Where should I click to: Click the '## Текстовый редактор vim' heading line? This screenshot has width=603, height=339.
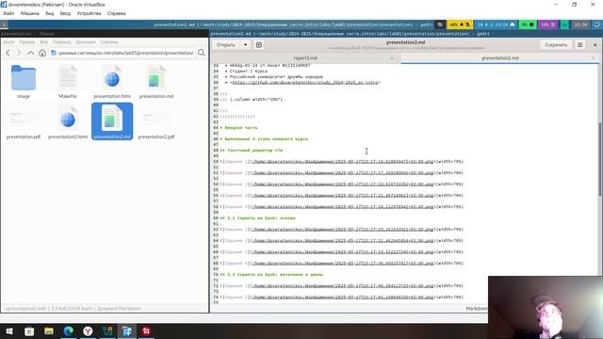click(x=252, y=151)
